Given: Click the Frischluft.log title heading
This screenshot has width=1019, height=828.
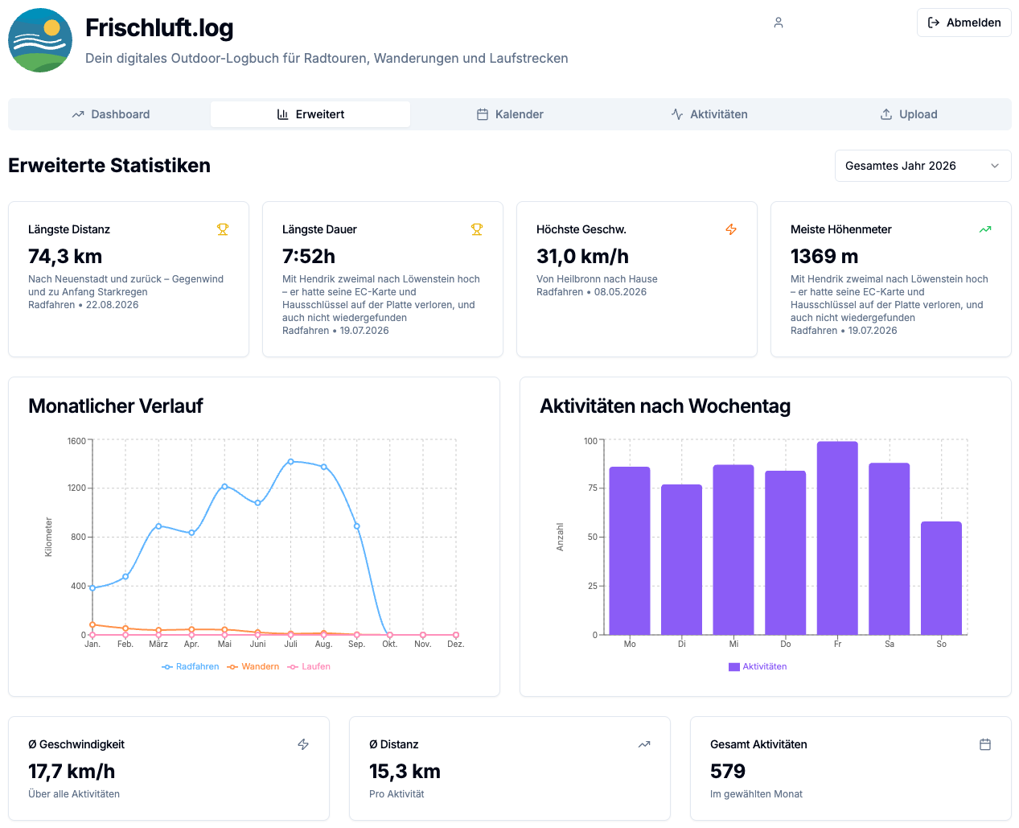Looking at the screenshot, I should pyautogui.click(x=159, y=28).
